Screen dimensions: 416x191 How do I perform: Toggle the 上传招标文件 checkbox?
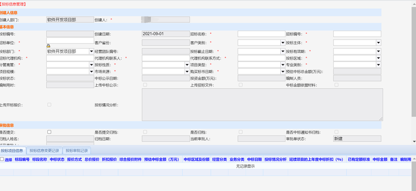point(240,85)
